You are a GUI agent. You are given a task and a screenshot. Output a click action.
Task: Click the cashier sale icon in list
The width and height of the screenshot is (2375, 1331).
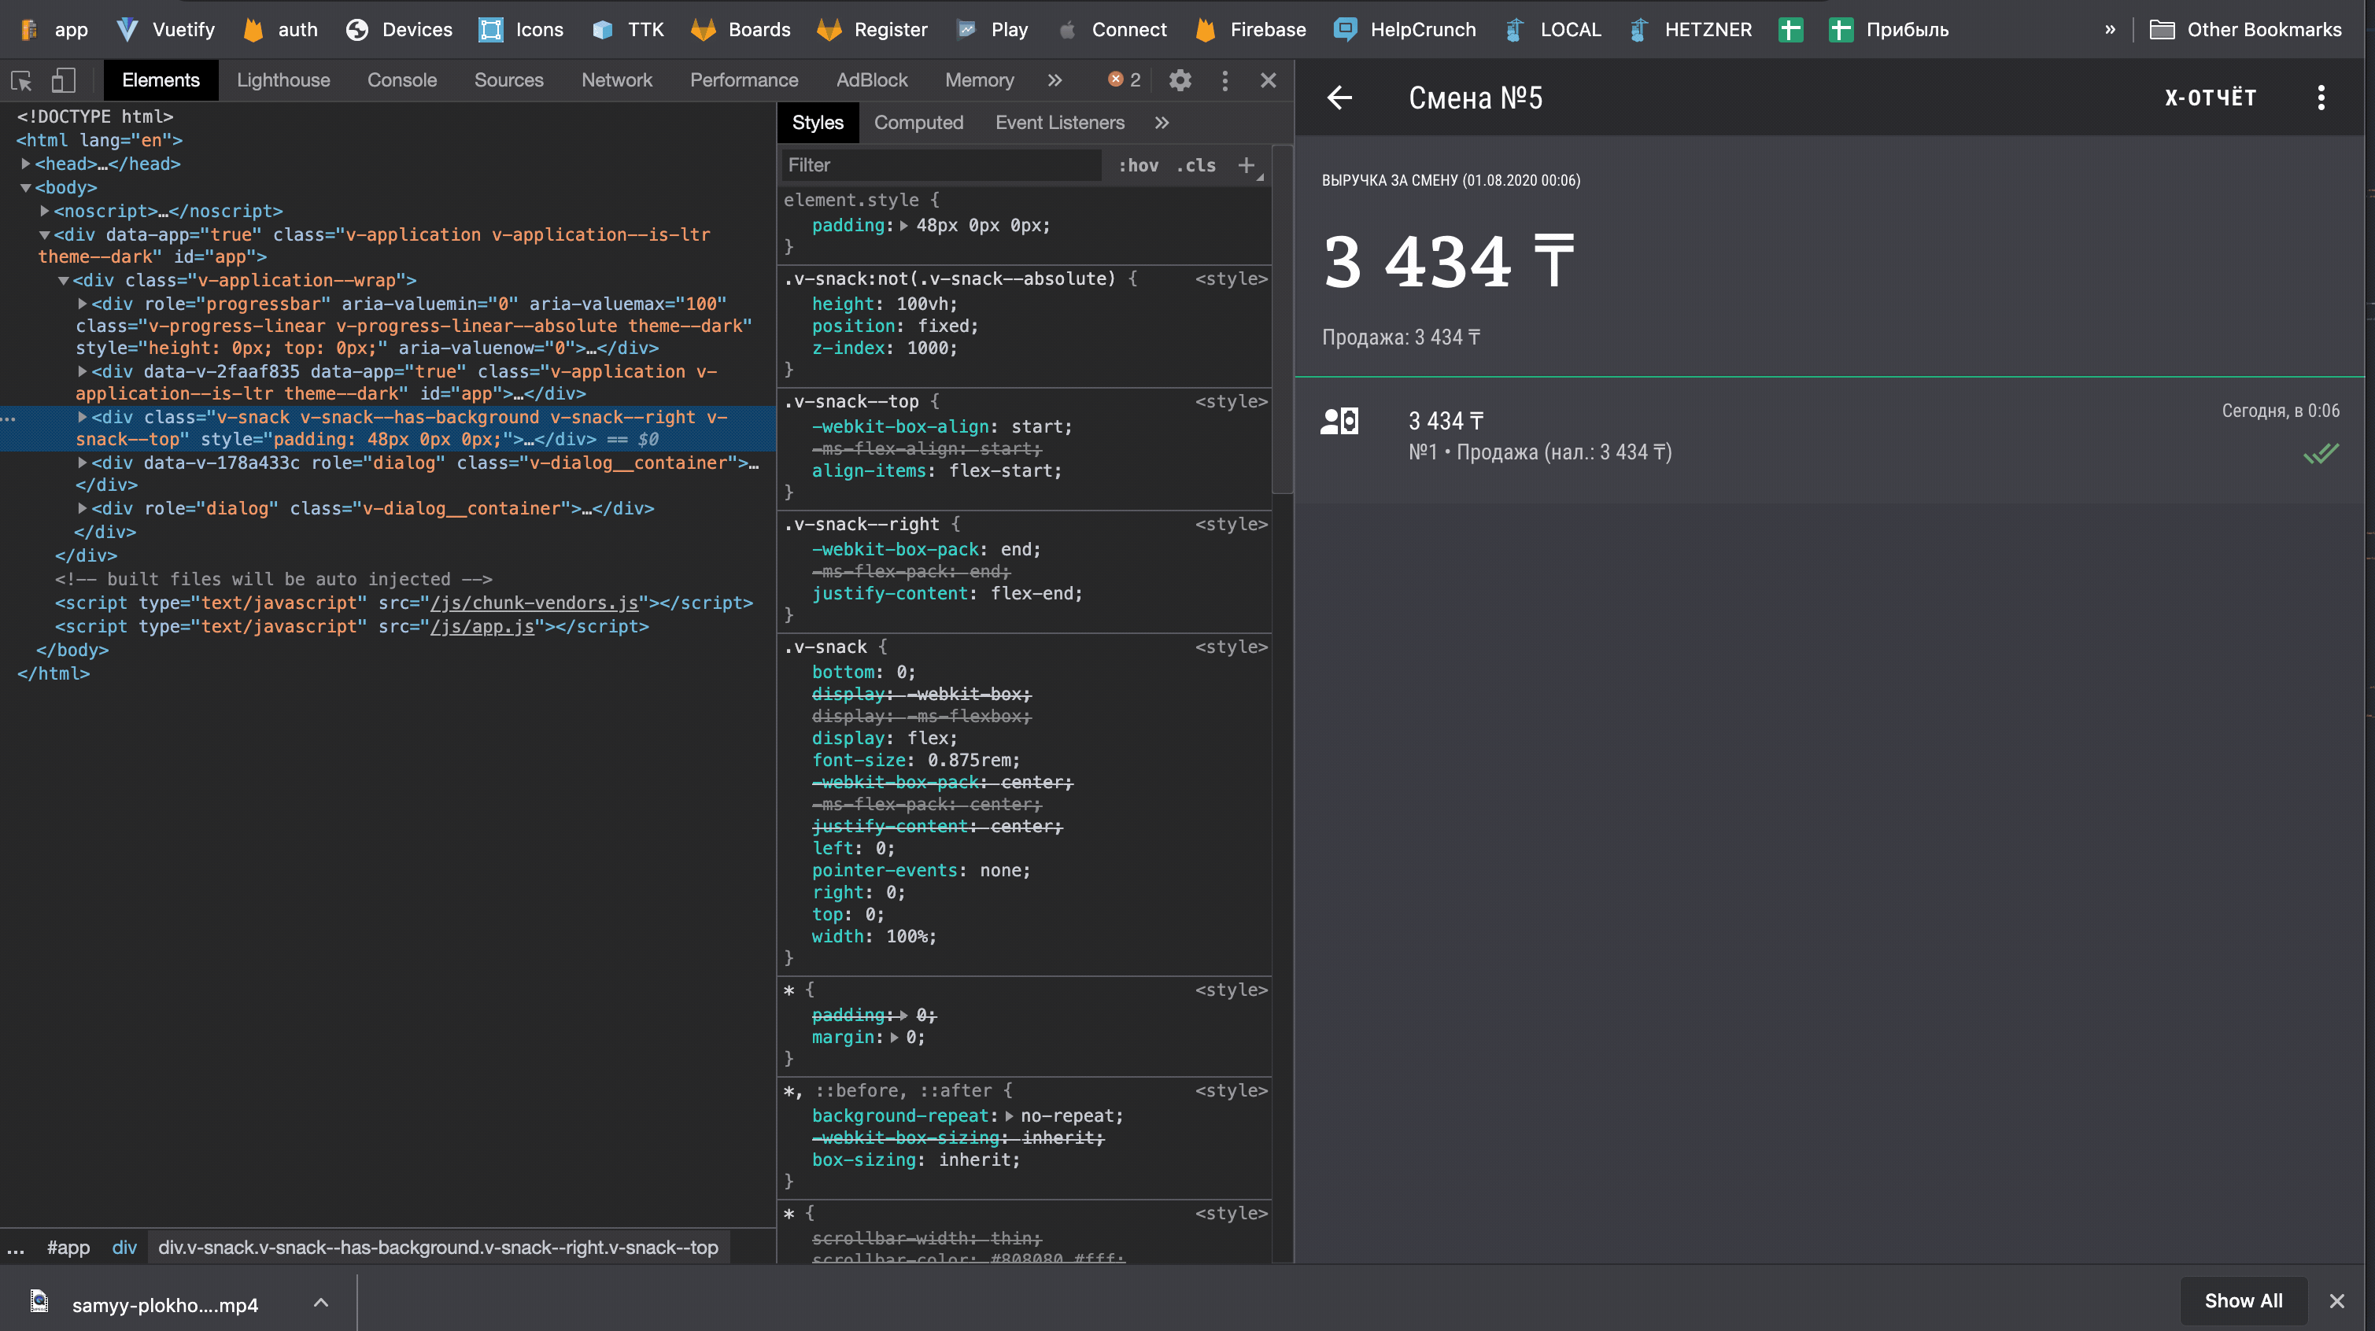tap(1339, 421)
